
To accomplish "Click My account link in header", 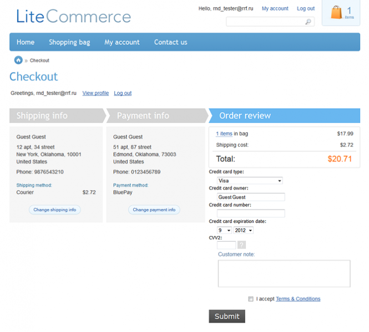I will [x=275, y=8].
